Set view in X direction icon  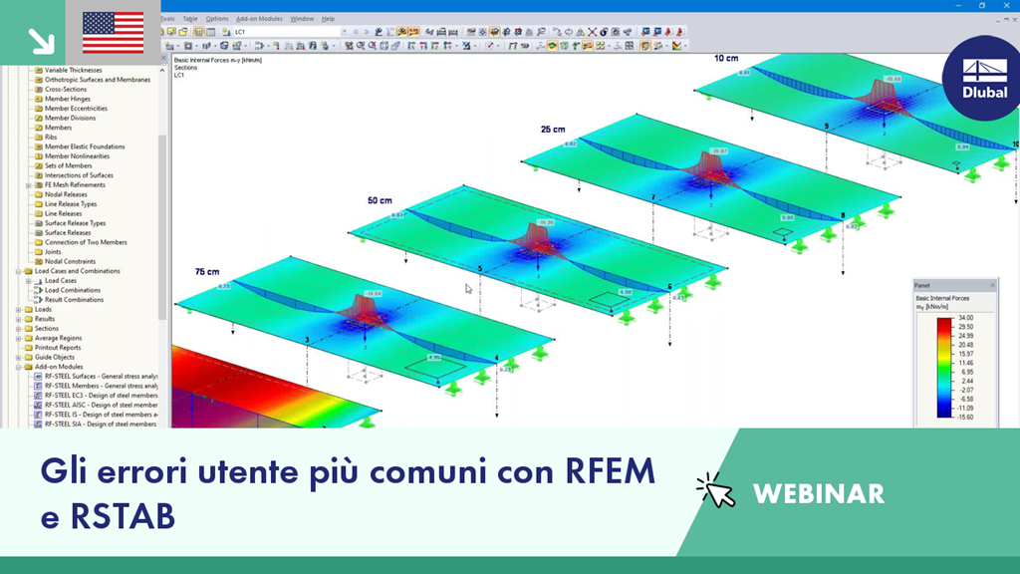(x=411, y=46)
